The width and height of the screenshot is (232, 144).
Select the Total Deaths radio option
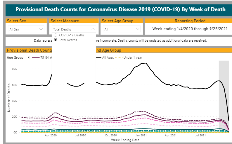coord(56,40)
